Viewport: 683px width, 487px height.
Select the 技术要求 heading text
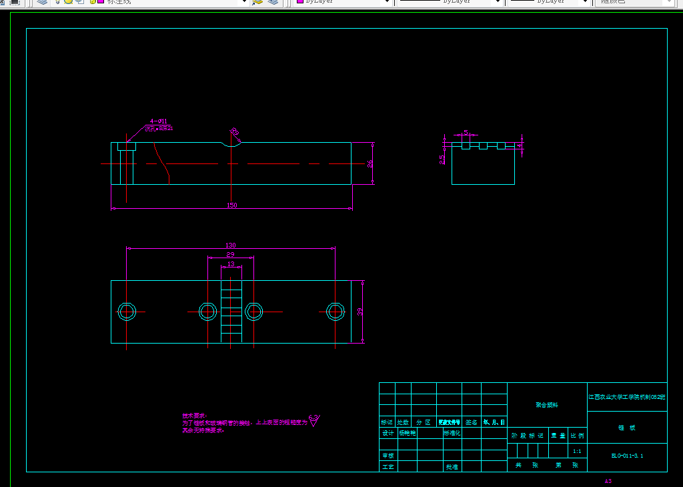tap(195, 416)
